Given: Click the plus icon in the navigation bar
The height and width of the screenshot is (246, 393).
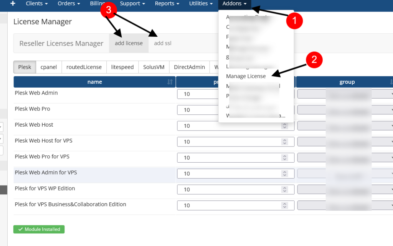Looking at the screenshot, I should 13,3.
